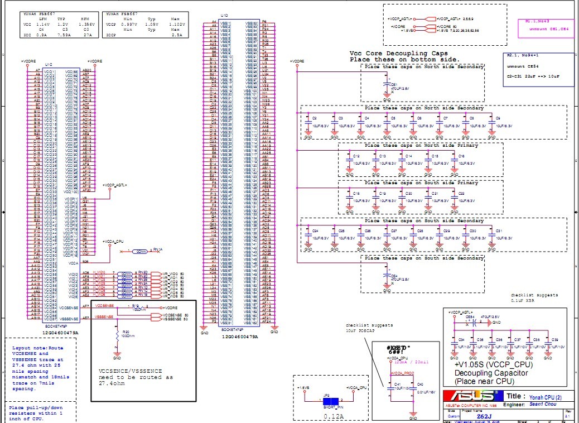Click the VCCP row of the YONAH FSB667 table
This screenshot has width=579, height=423.
(x=146, y=24)
